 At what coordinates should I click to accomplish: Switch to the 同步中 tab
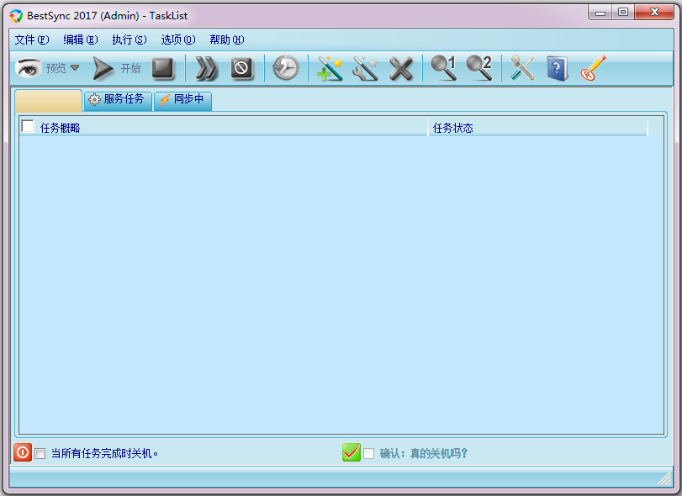click(182, 100)
